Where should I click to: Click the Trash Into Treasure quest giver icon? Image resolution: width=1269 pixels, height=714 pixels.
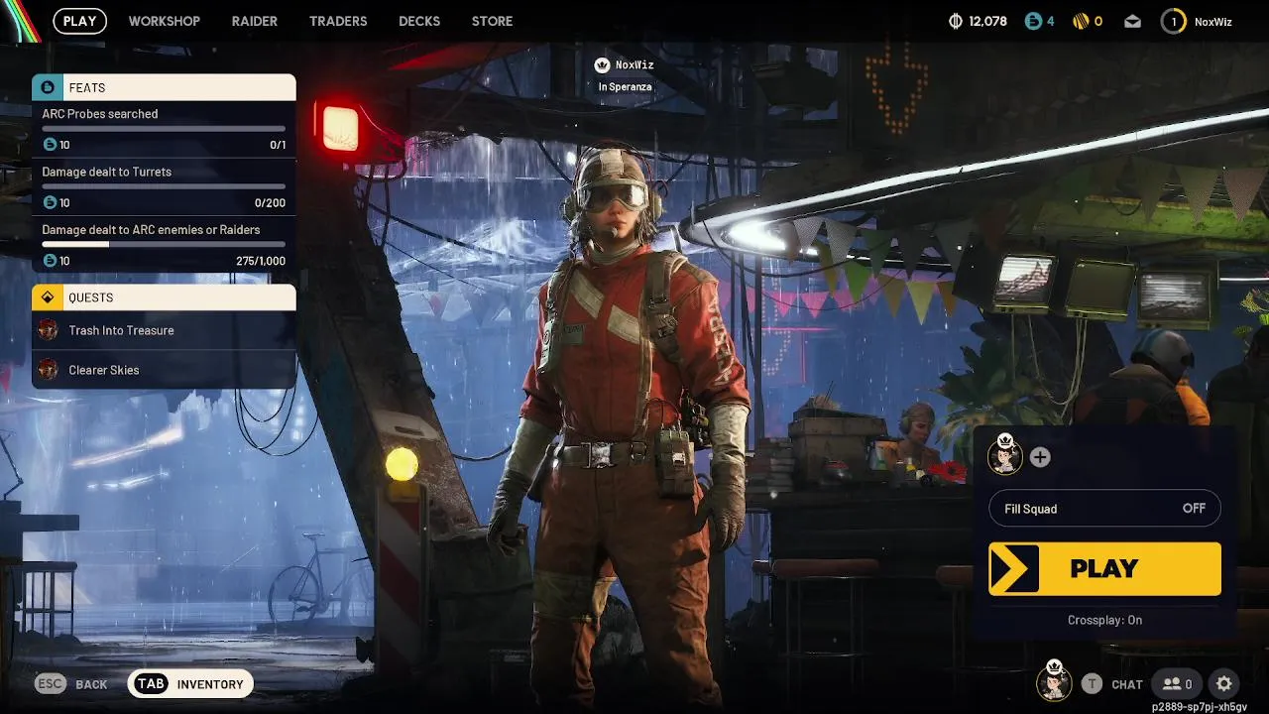click(48, 330)
